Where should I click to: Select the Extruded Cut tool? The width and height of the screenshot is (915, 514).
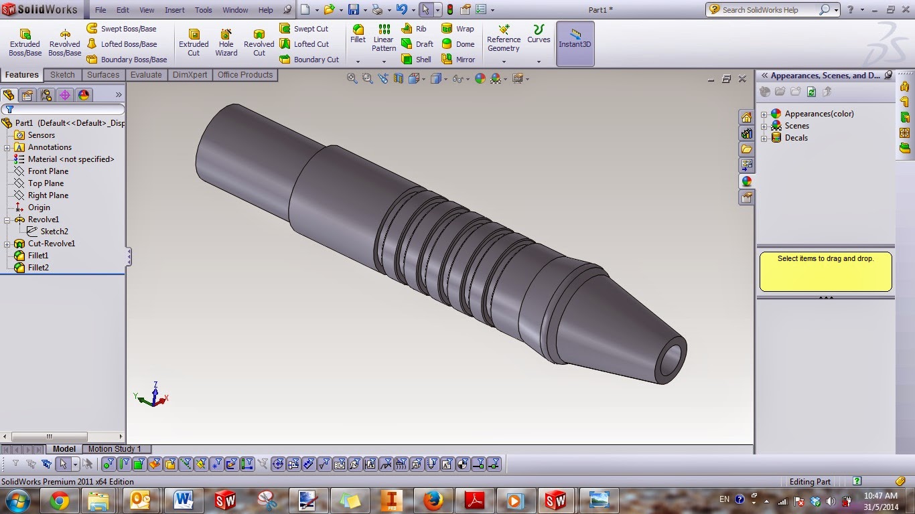click(x=194, y=42)
